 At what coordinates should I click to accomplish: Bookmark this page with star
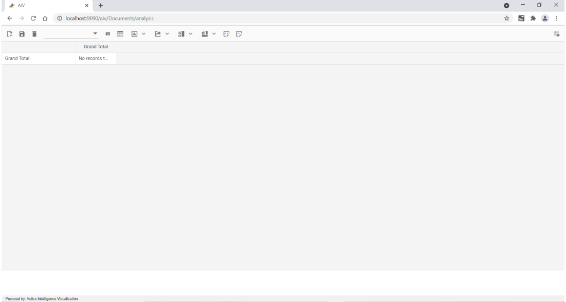507,19
